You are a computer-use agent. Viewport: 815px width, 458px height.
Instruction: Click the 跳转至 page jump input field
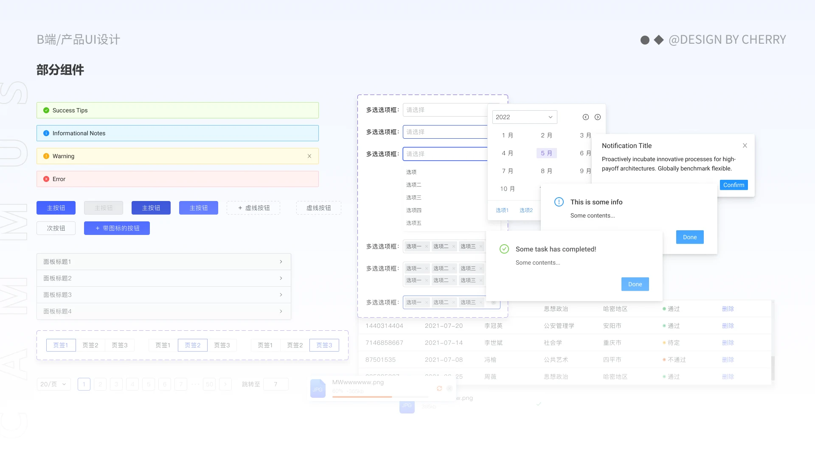click(x=276, y=384)
